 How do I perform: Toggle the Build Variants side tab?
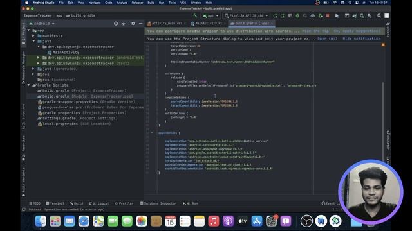tap(23, 182)
